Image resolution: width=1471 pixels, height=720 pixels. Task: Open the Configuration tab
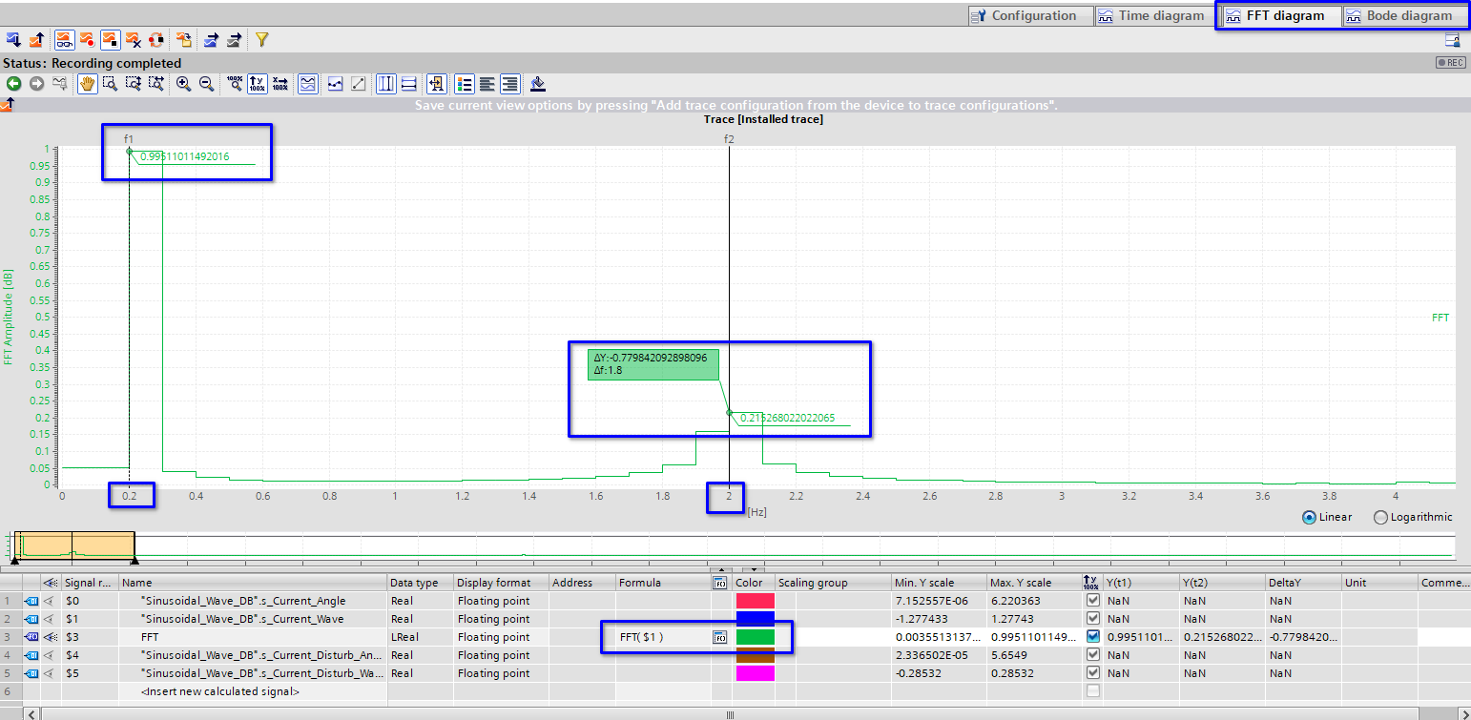point(1024,15)
